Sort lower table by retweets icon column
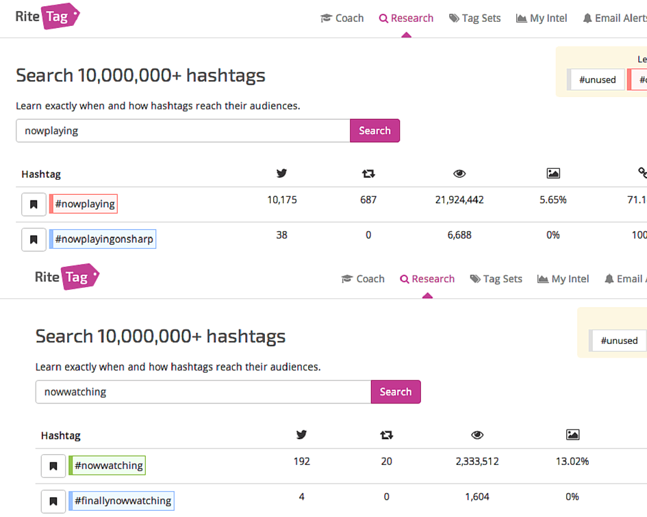This screenshot has width=647, height=517. [387, 434]
